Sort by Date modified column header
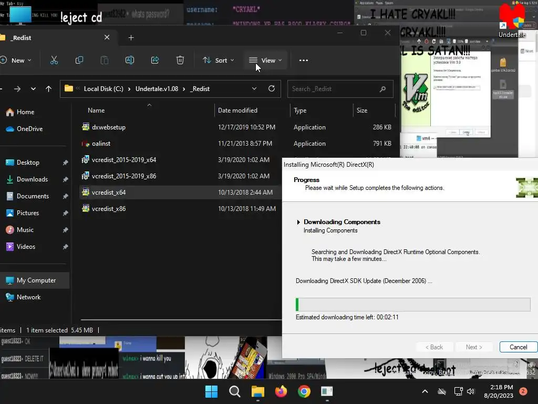 (x=237, y=110)
